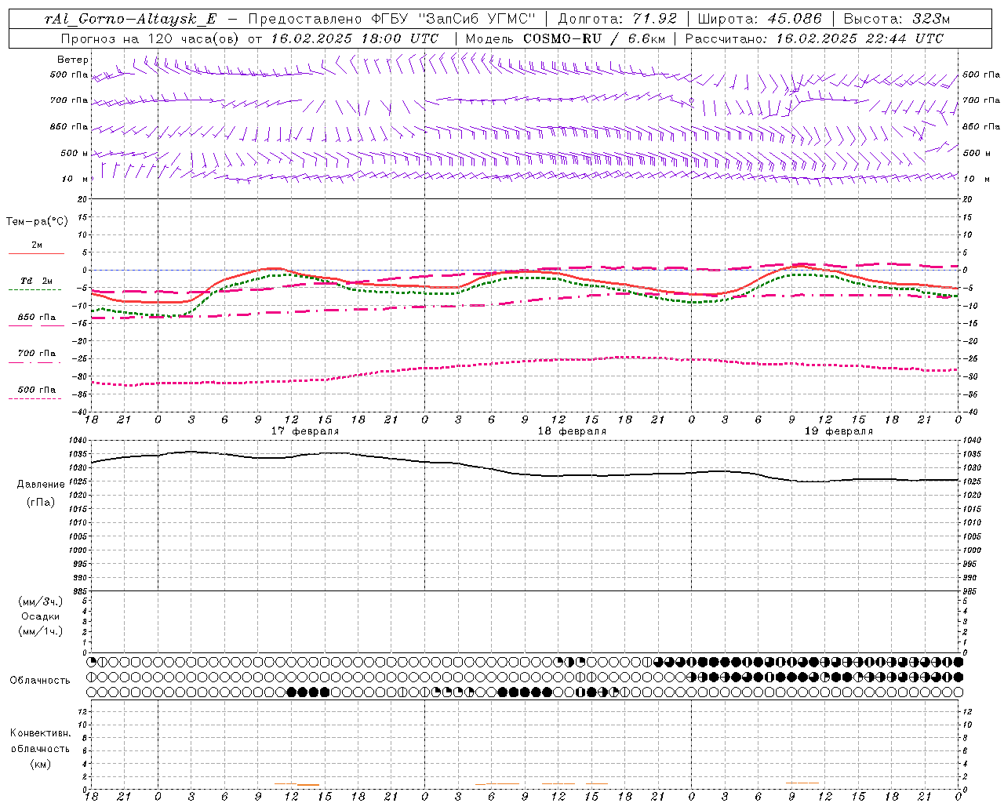
Task: Click the -40 value on left temperature axis
Action: click(79, 412)
